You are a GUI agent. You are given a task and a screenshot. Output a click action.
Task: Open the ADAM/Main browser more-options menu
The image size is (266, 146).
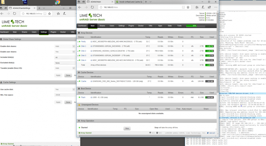[216, 7]
